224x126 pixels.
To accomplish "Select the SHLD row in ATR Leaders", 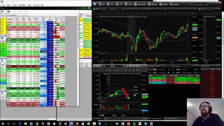I will (x=36, y=62).
